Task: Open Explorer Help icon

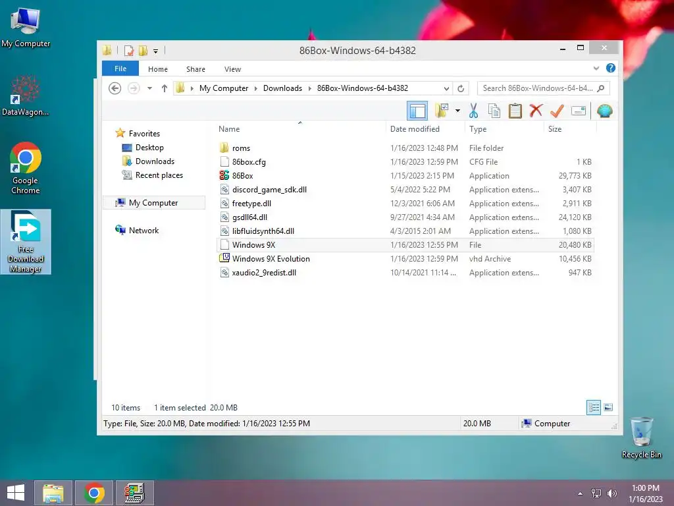Action: pyautogui.click(x=610, y=68)
